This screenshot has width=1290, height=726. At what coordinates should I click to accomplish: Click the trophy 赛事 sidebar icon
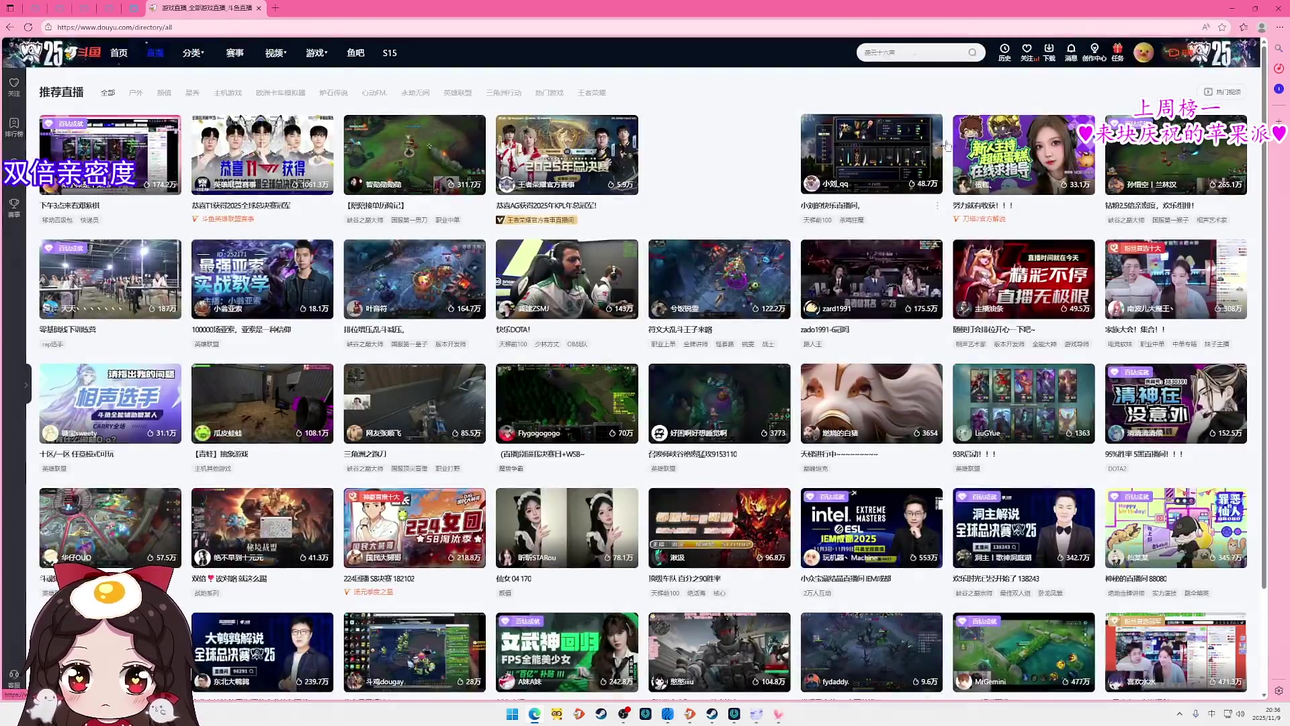click(x=14, y=206)
